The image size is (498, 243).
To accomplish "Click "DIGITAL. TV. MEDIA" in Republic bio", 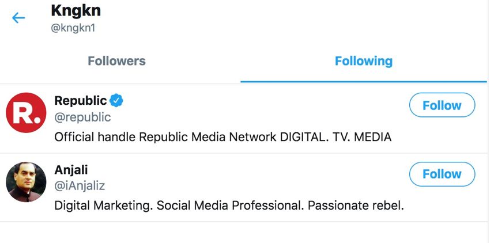I will [335, 137].
